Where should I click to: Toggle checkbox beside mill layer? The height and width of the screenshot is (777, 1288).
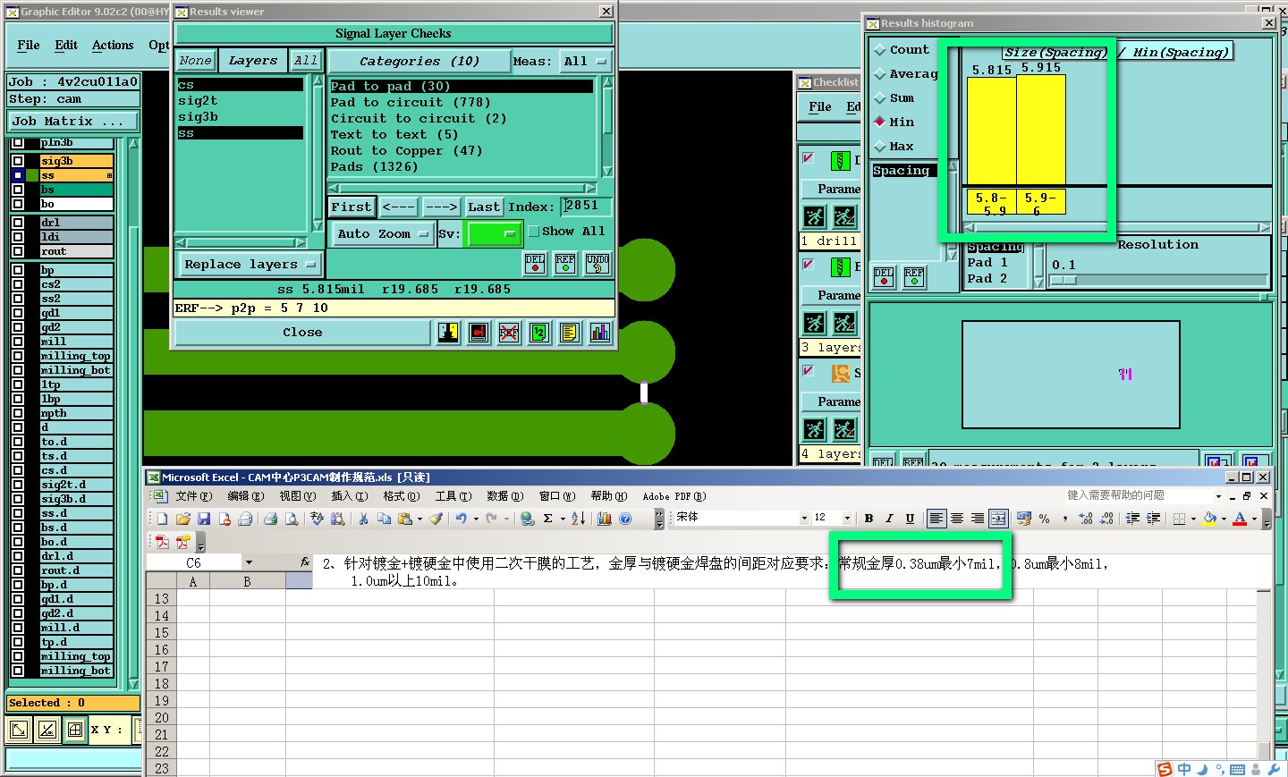(x=18, y=342)
